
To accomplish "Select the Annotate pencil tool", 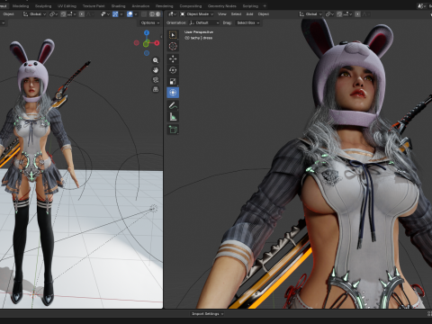I will (173, 105).
